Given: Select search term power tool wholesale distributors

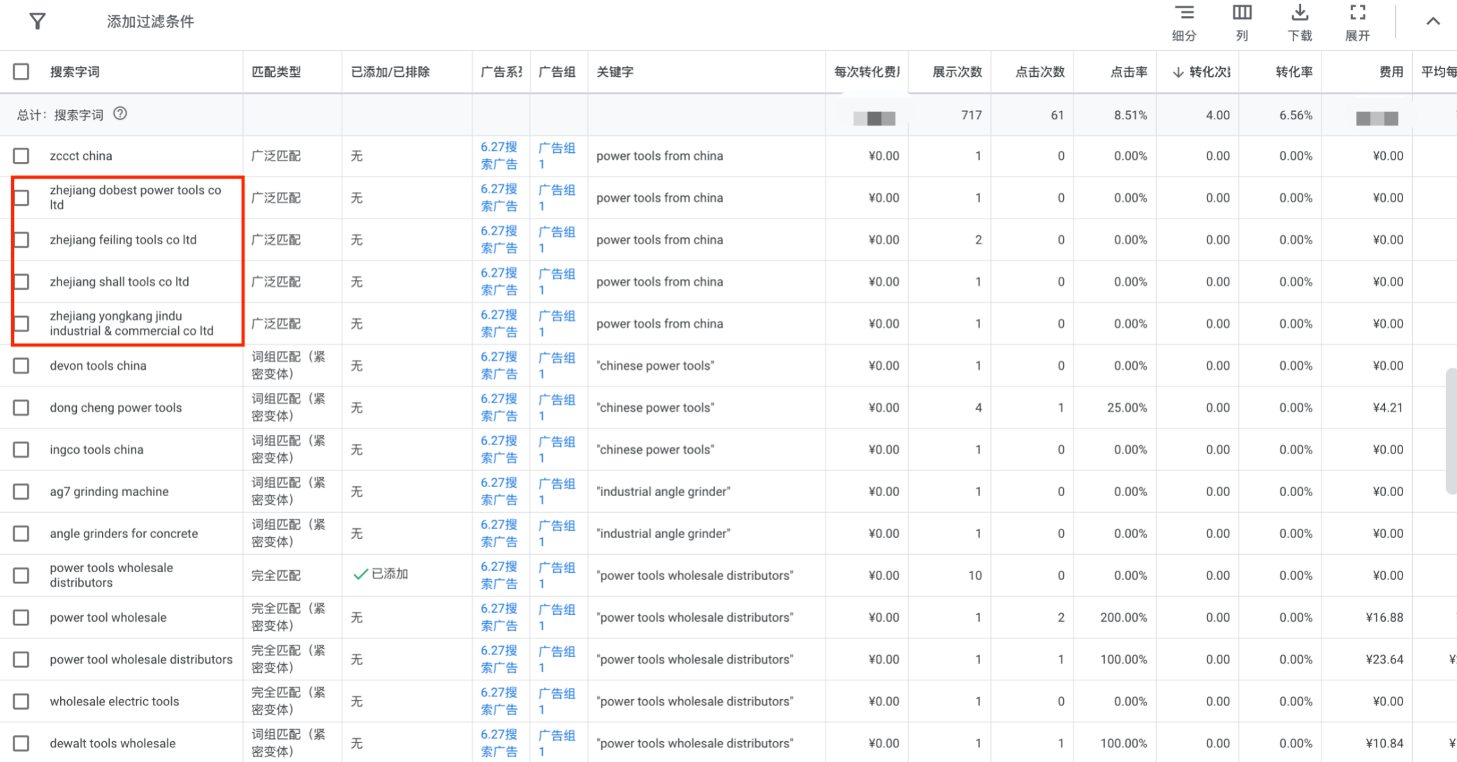Looking at the screenshot, I should coord(141,659).
